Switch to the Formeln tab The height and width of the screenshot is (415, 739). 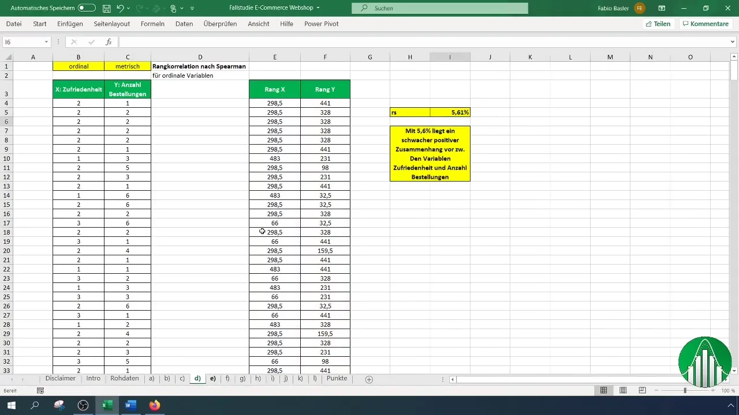(152, 24)
